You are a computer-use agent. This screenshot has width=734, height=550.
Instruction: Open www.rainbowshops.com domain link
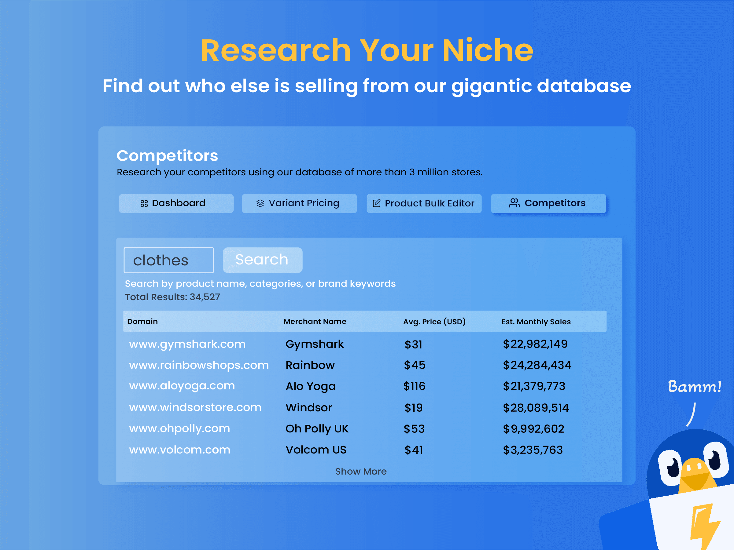tap(199, 365)
